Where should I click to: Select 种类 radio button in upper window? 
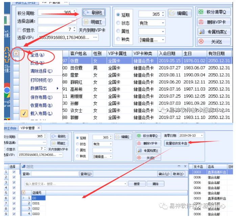118,39
